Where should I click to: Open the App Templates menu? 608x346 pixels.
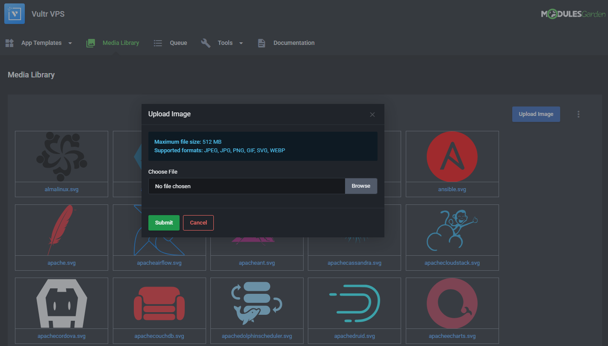(41, 43)
